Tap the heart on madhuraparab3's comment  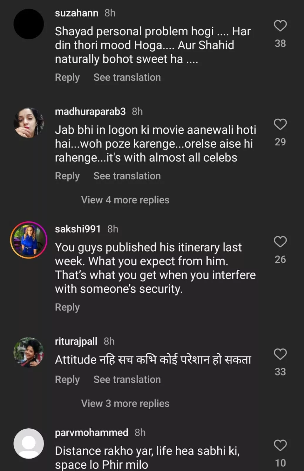click(x=280, y=124)
